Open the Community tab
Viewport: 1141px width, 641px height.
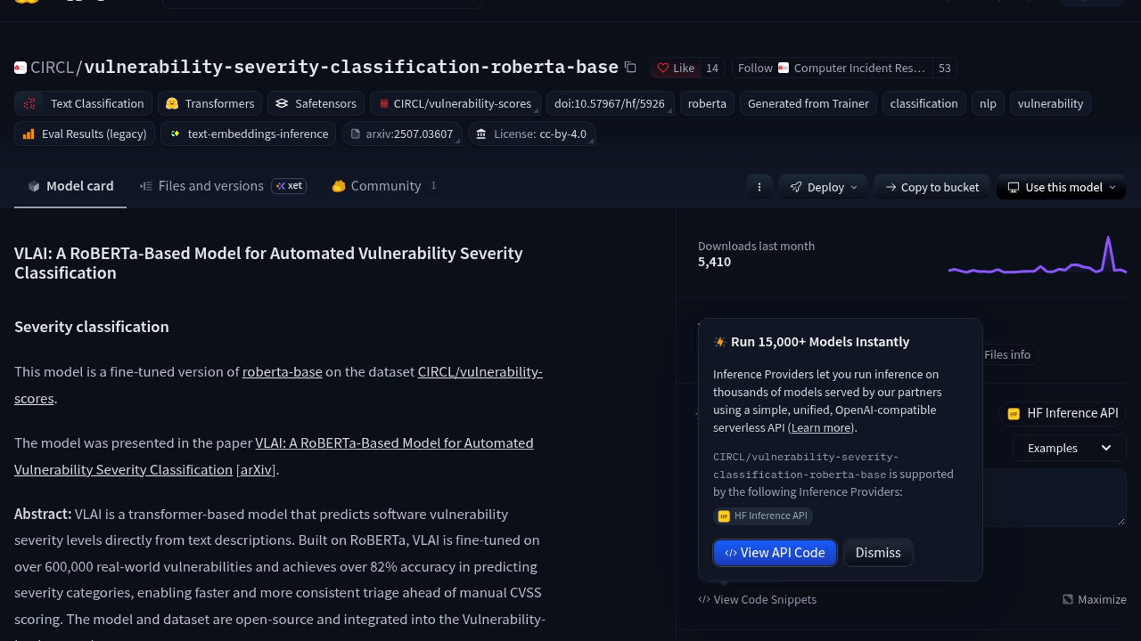[x=384, y=186]
